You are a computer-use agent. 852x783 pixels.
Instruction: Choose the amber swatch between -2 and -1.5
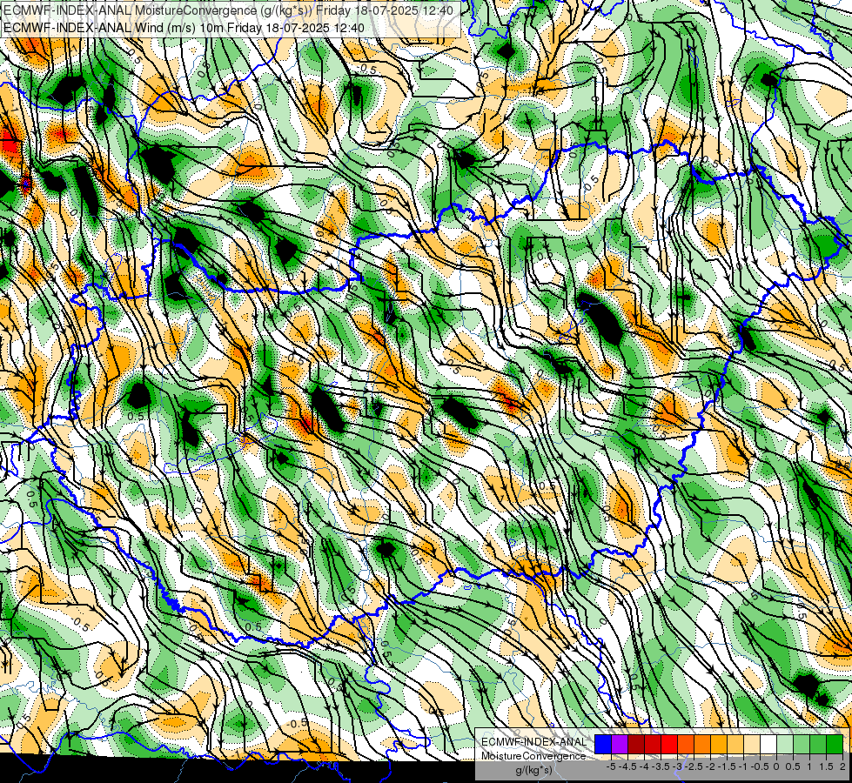719,744
